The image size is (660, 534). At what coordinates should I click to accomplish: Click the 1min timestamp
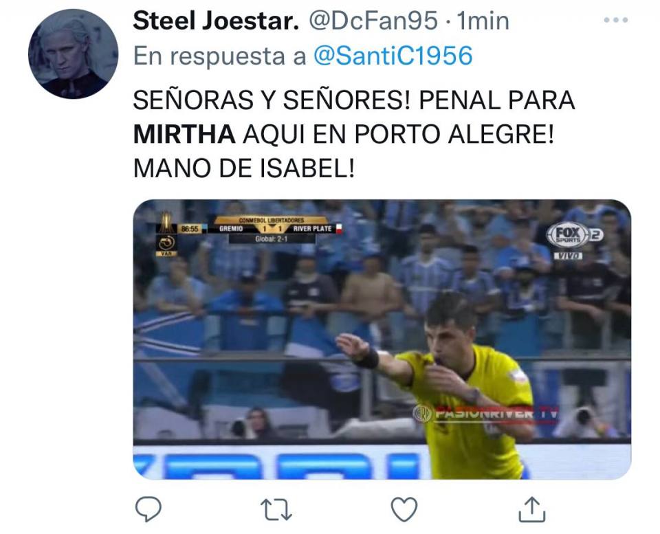click(483, 21)
